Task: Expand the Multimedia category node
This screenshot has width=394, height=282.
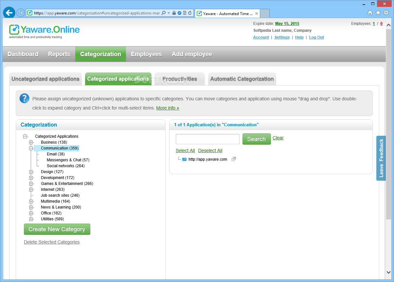Action: 31,201
